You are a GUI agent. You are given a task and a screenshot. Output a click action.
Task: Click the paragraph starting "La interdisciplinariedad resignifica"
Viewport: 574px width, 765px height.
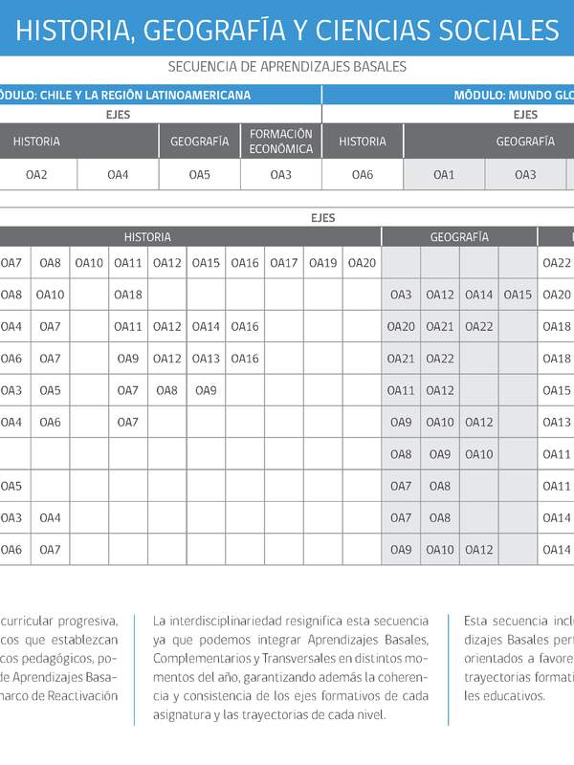(x=291, y=667)
